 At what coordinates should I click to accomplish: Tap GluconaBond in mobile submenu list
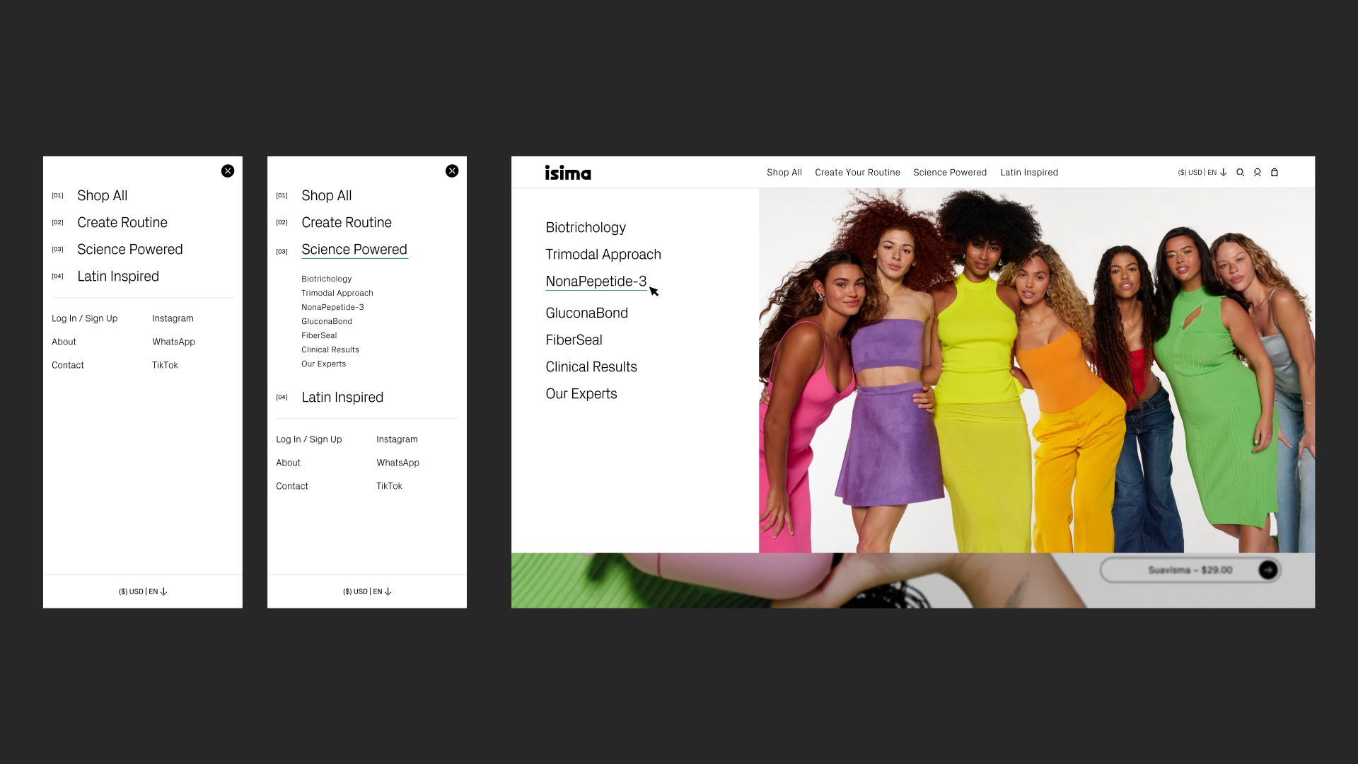click(x=327, y=321)
